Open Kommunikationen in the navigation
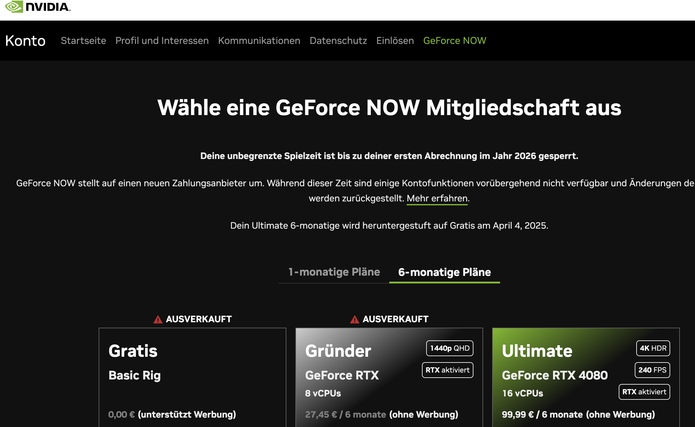This screenshot has height=427, width=695. tap(259, 41)
